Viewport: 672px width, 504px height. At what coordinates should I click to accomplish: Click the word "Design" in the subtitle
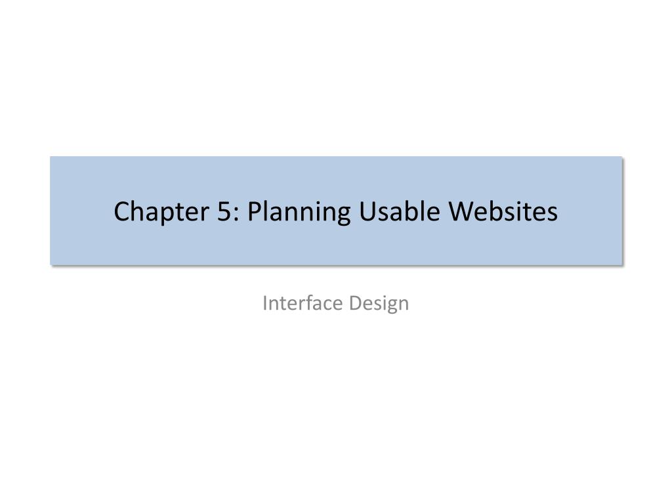(x=379, y=304)
